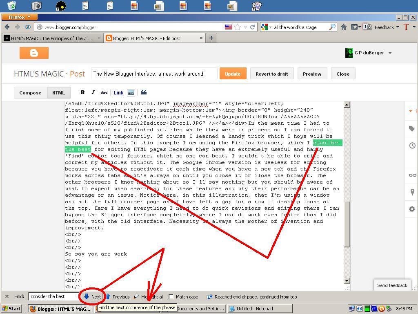Open the Location pin icon in sidebar
The image size is (418, 314).
(412, 192)
